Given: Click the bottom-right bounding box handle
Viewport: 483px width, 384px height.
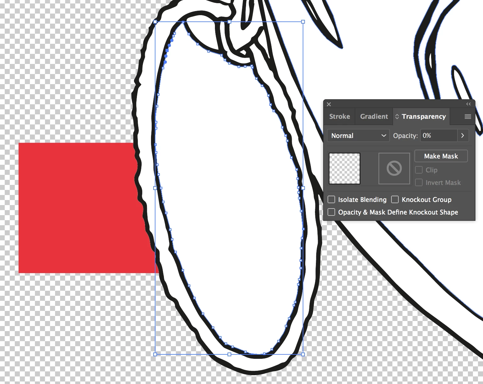Looking at the screenshot, I should tap(303, 354).
